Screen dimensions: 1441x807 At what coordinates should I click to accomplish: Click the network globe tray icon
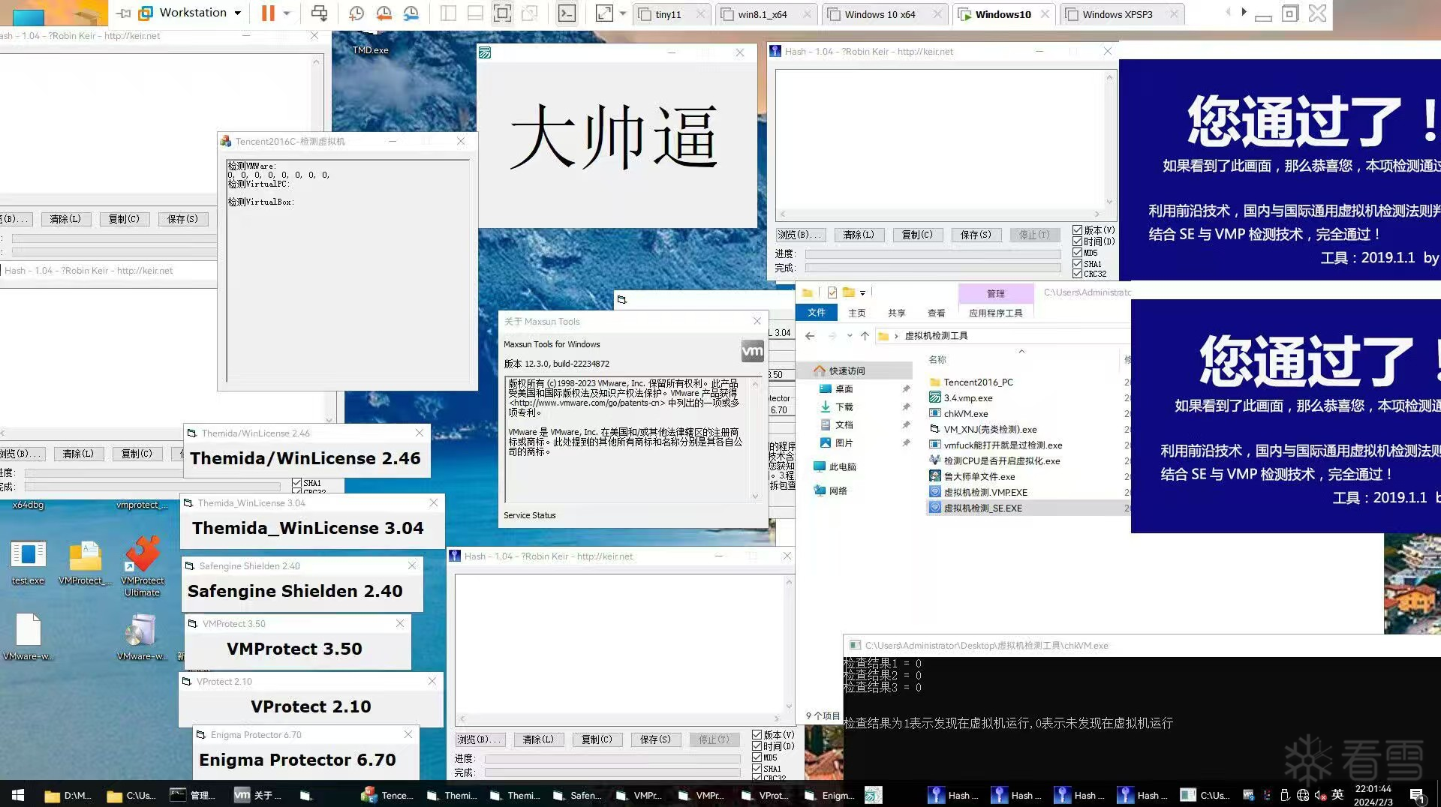(x=1303, y=795)
